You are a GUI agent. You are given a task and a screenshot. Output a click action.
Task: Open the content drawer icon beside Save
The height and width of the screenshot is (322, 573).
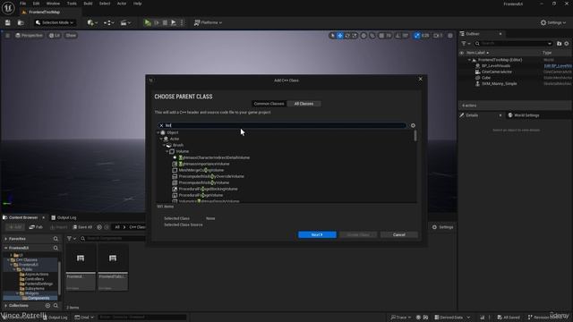(x=21, y=22)
